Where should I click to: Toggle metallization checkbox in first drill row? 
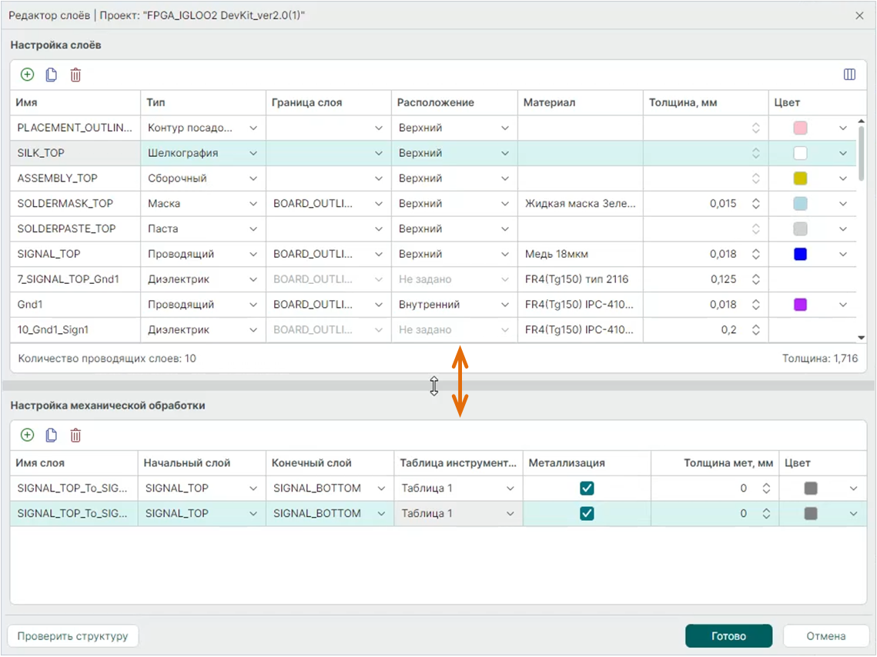click(x=587, y=489)
